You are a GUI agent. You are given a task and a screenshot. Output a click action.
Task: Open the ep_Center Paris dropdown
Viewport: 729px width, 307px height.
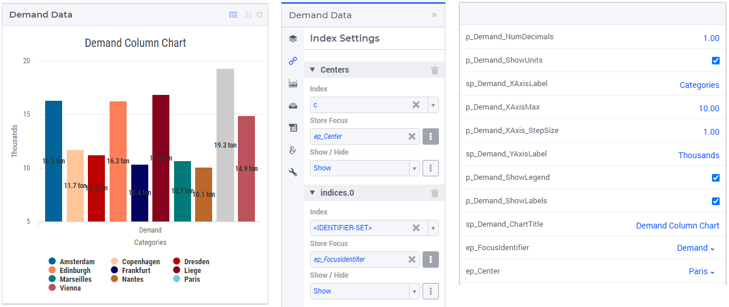[702, 272]
